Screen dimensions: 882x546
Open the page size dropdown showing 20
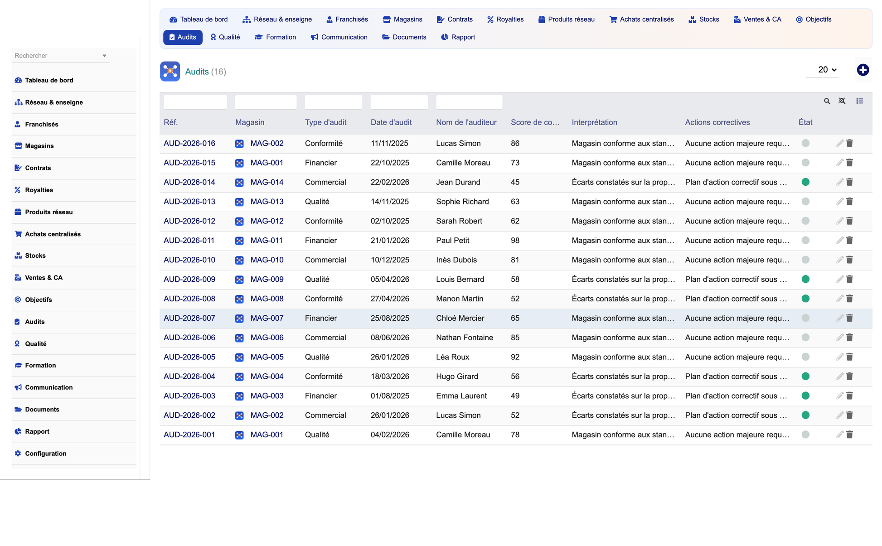click(822, 70)
